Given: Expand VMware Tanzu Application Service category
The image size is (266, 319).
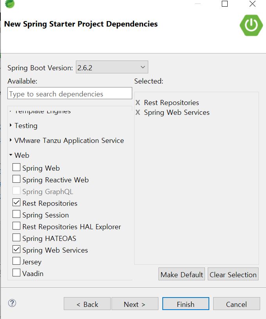Looking at the screenshot, I should pos(11,140).
